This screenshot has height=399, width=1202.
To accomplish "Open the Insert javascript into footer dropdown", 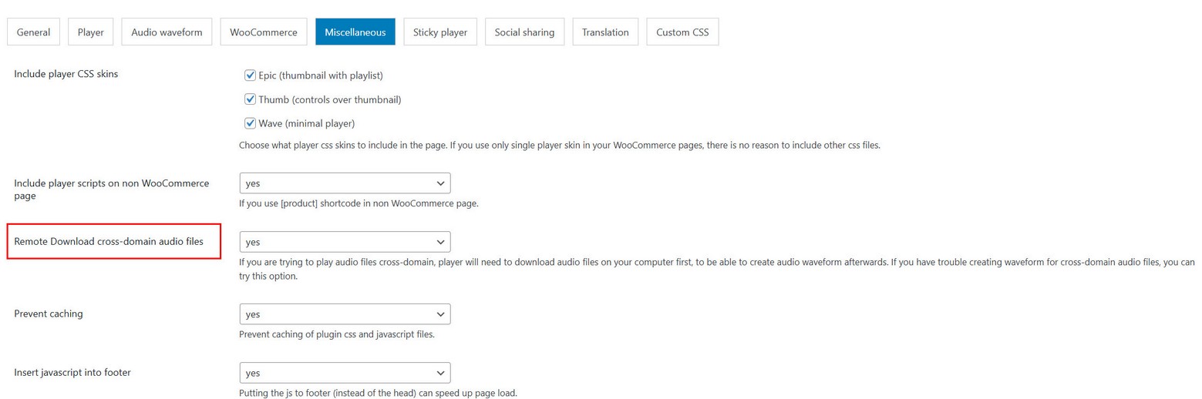I will [x=345, y=373].
